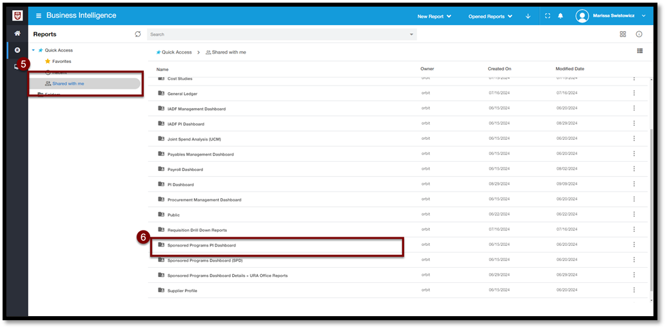
Task: Click the hamburger menu icon beside Business Intelligence
Action: tap(38, 16)
